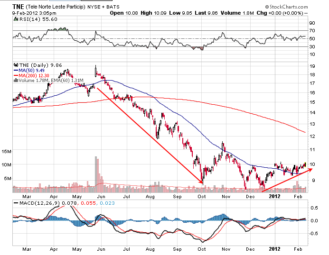Screen dimensions: 329x255
Task: Click the volume bars icon in the legend
Action: (x=16, y=80)
